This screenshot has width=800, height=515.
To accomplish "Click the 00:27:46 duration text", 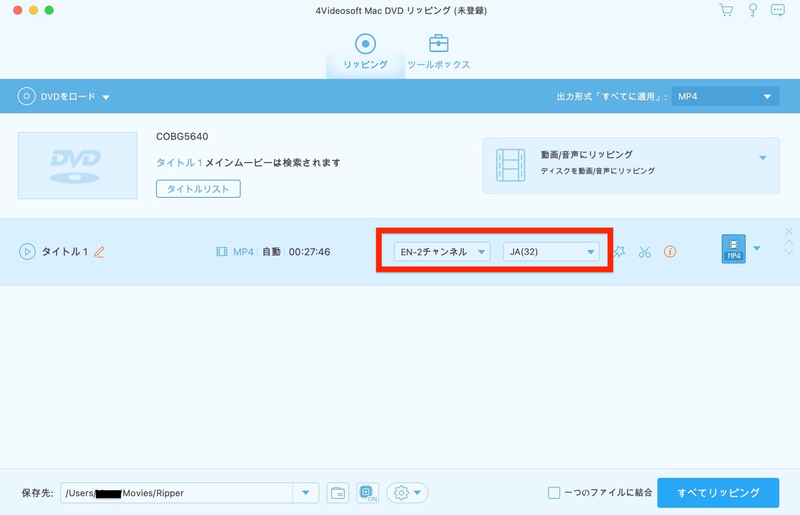I will [x=309, y=252].
